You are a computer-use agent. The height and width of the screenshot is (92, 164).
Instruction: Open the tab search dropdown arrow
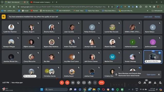pos(2,2)
